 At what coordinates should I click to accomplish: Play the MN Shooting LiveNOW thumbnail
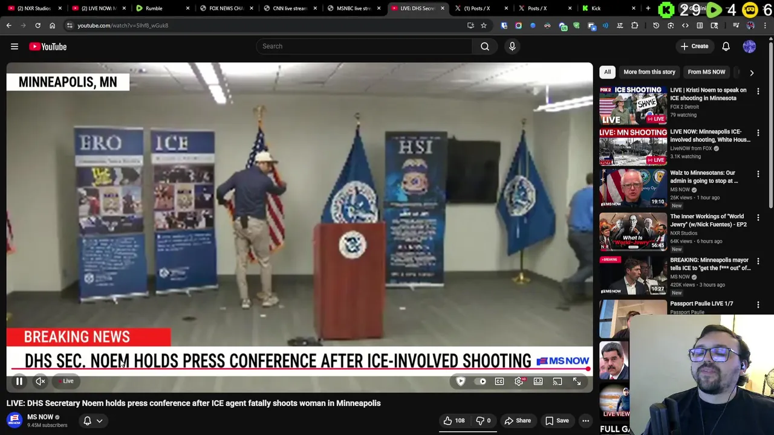coord(633,146)
